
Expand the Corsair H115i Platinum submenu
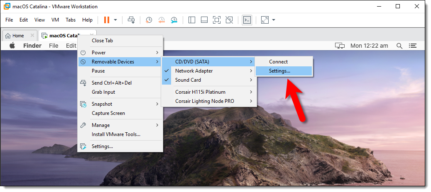(209, 92)
